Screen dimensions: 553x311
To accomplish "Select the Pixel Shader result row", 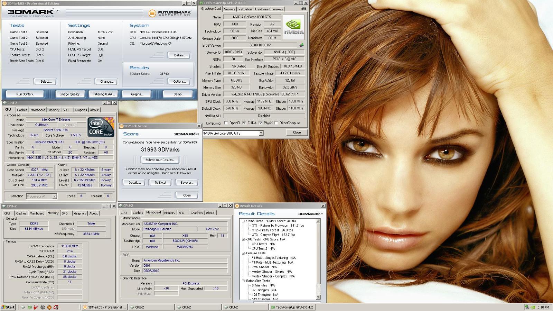I will pos(264,267).
